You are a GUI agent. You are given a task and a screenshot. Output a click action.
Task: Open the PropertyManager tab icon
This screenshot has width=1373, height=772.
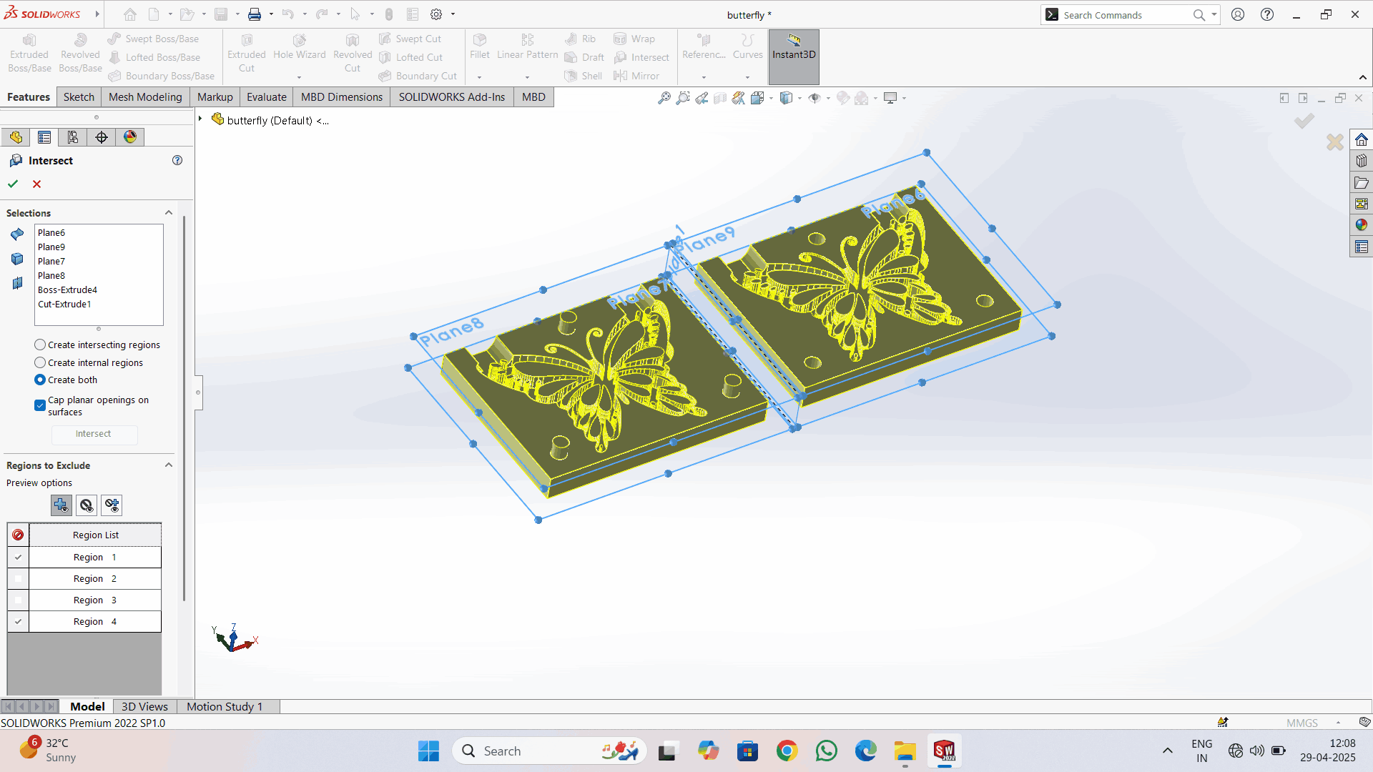pyautogui.click(x=44, y=137)
